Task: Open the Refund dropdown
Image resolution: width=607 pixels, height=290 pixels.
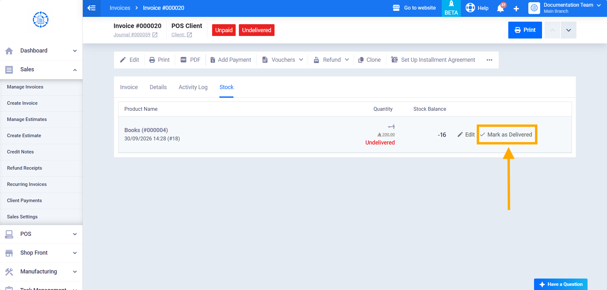Action: pos(331,60)
